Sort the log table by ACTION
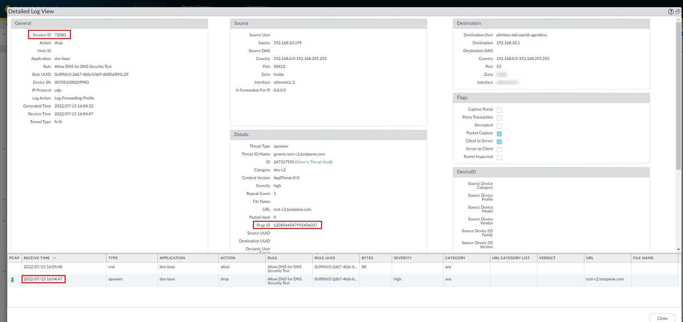This screenshot has width=683, height=322. (242, 258)
